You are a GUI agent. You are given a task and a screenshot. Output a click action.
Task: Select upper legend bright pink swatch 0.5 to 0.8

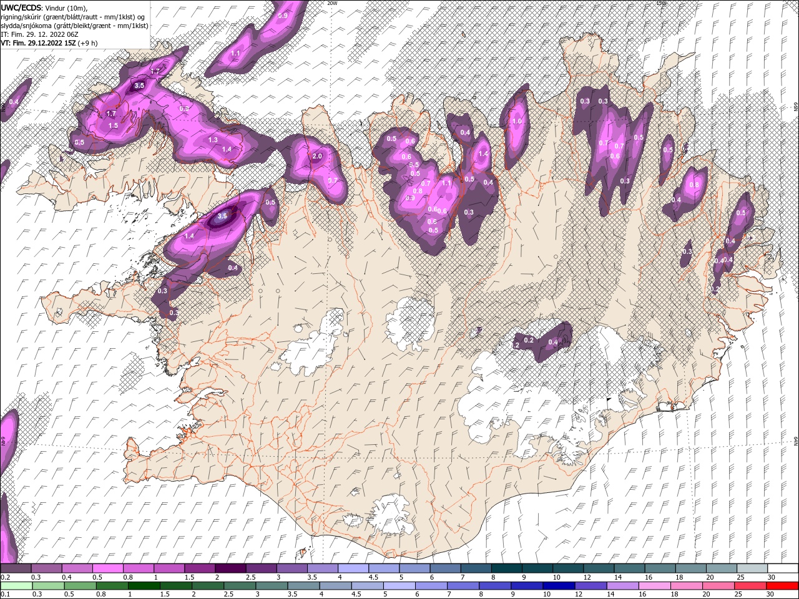pyautogui.click(x=107, y=568)
